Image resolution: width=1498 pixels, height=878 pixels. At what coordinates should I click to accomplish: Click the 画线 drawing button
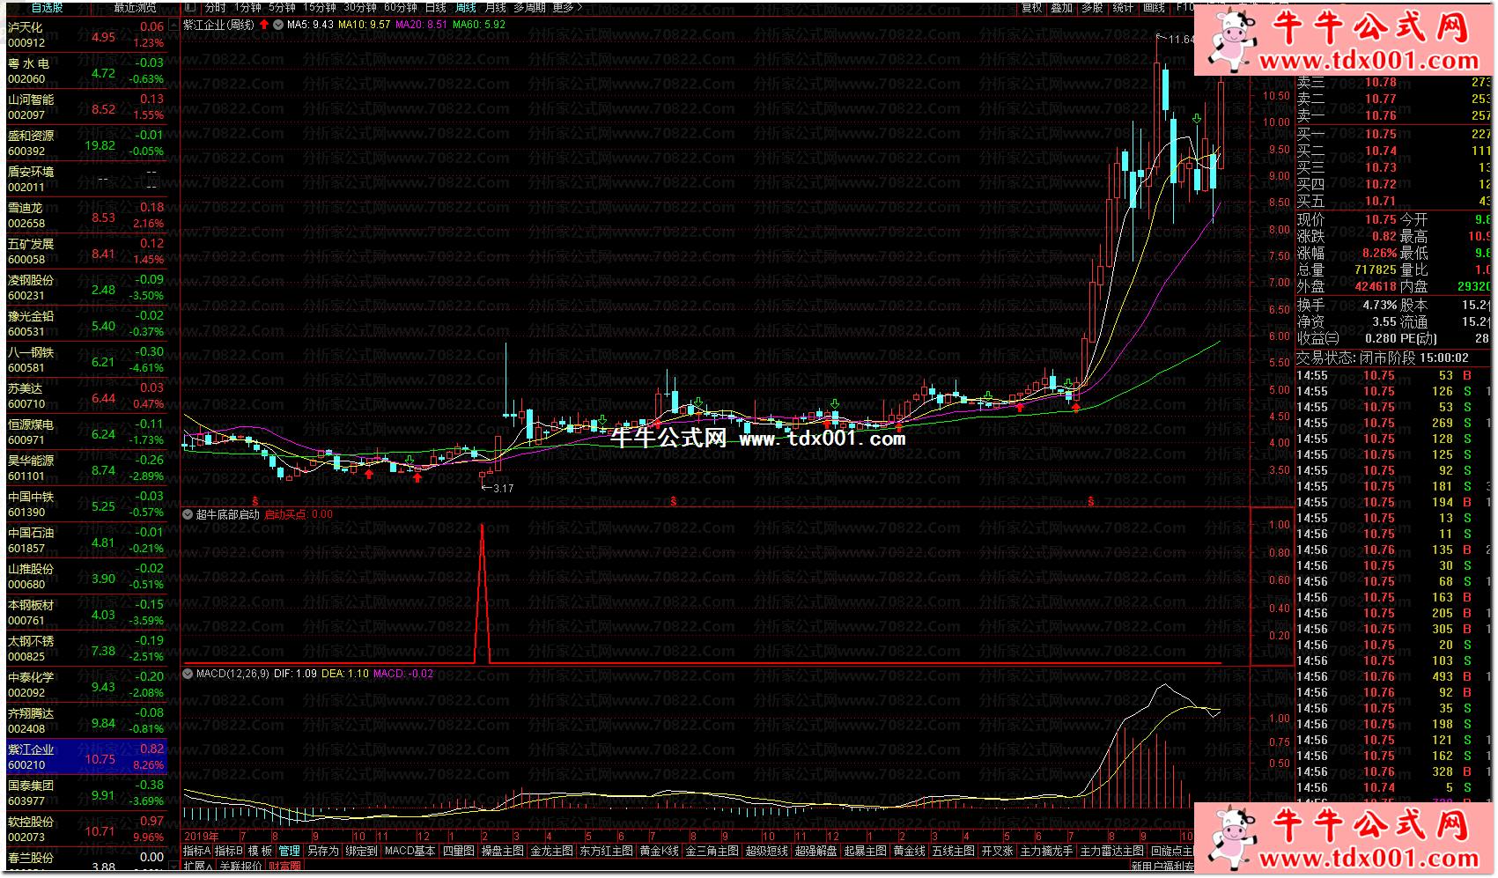[1154, 8]
